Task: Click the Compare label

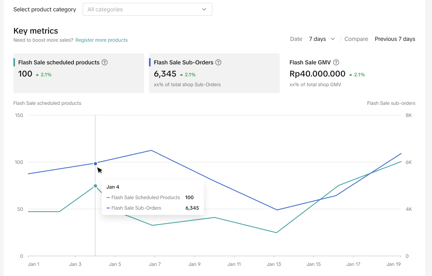Action: 356,39
